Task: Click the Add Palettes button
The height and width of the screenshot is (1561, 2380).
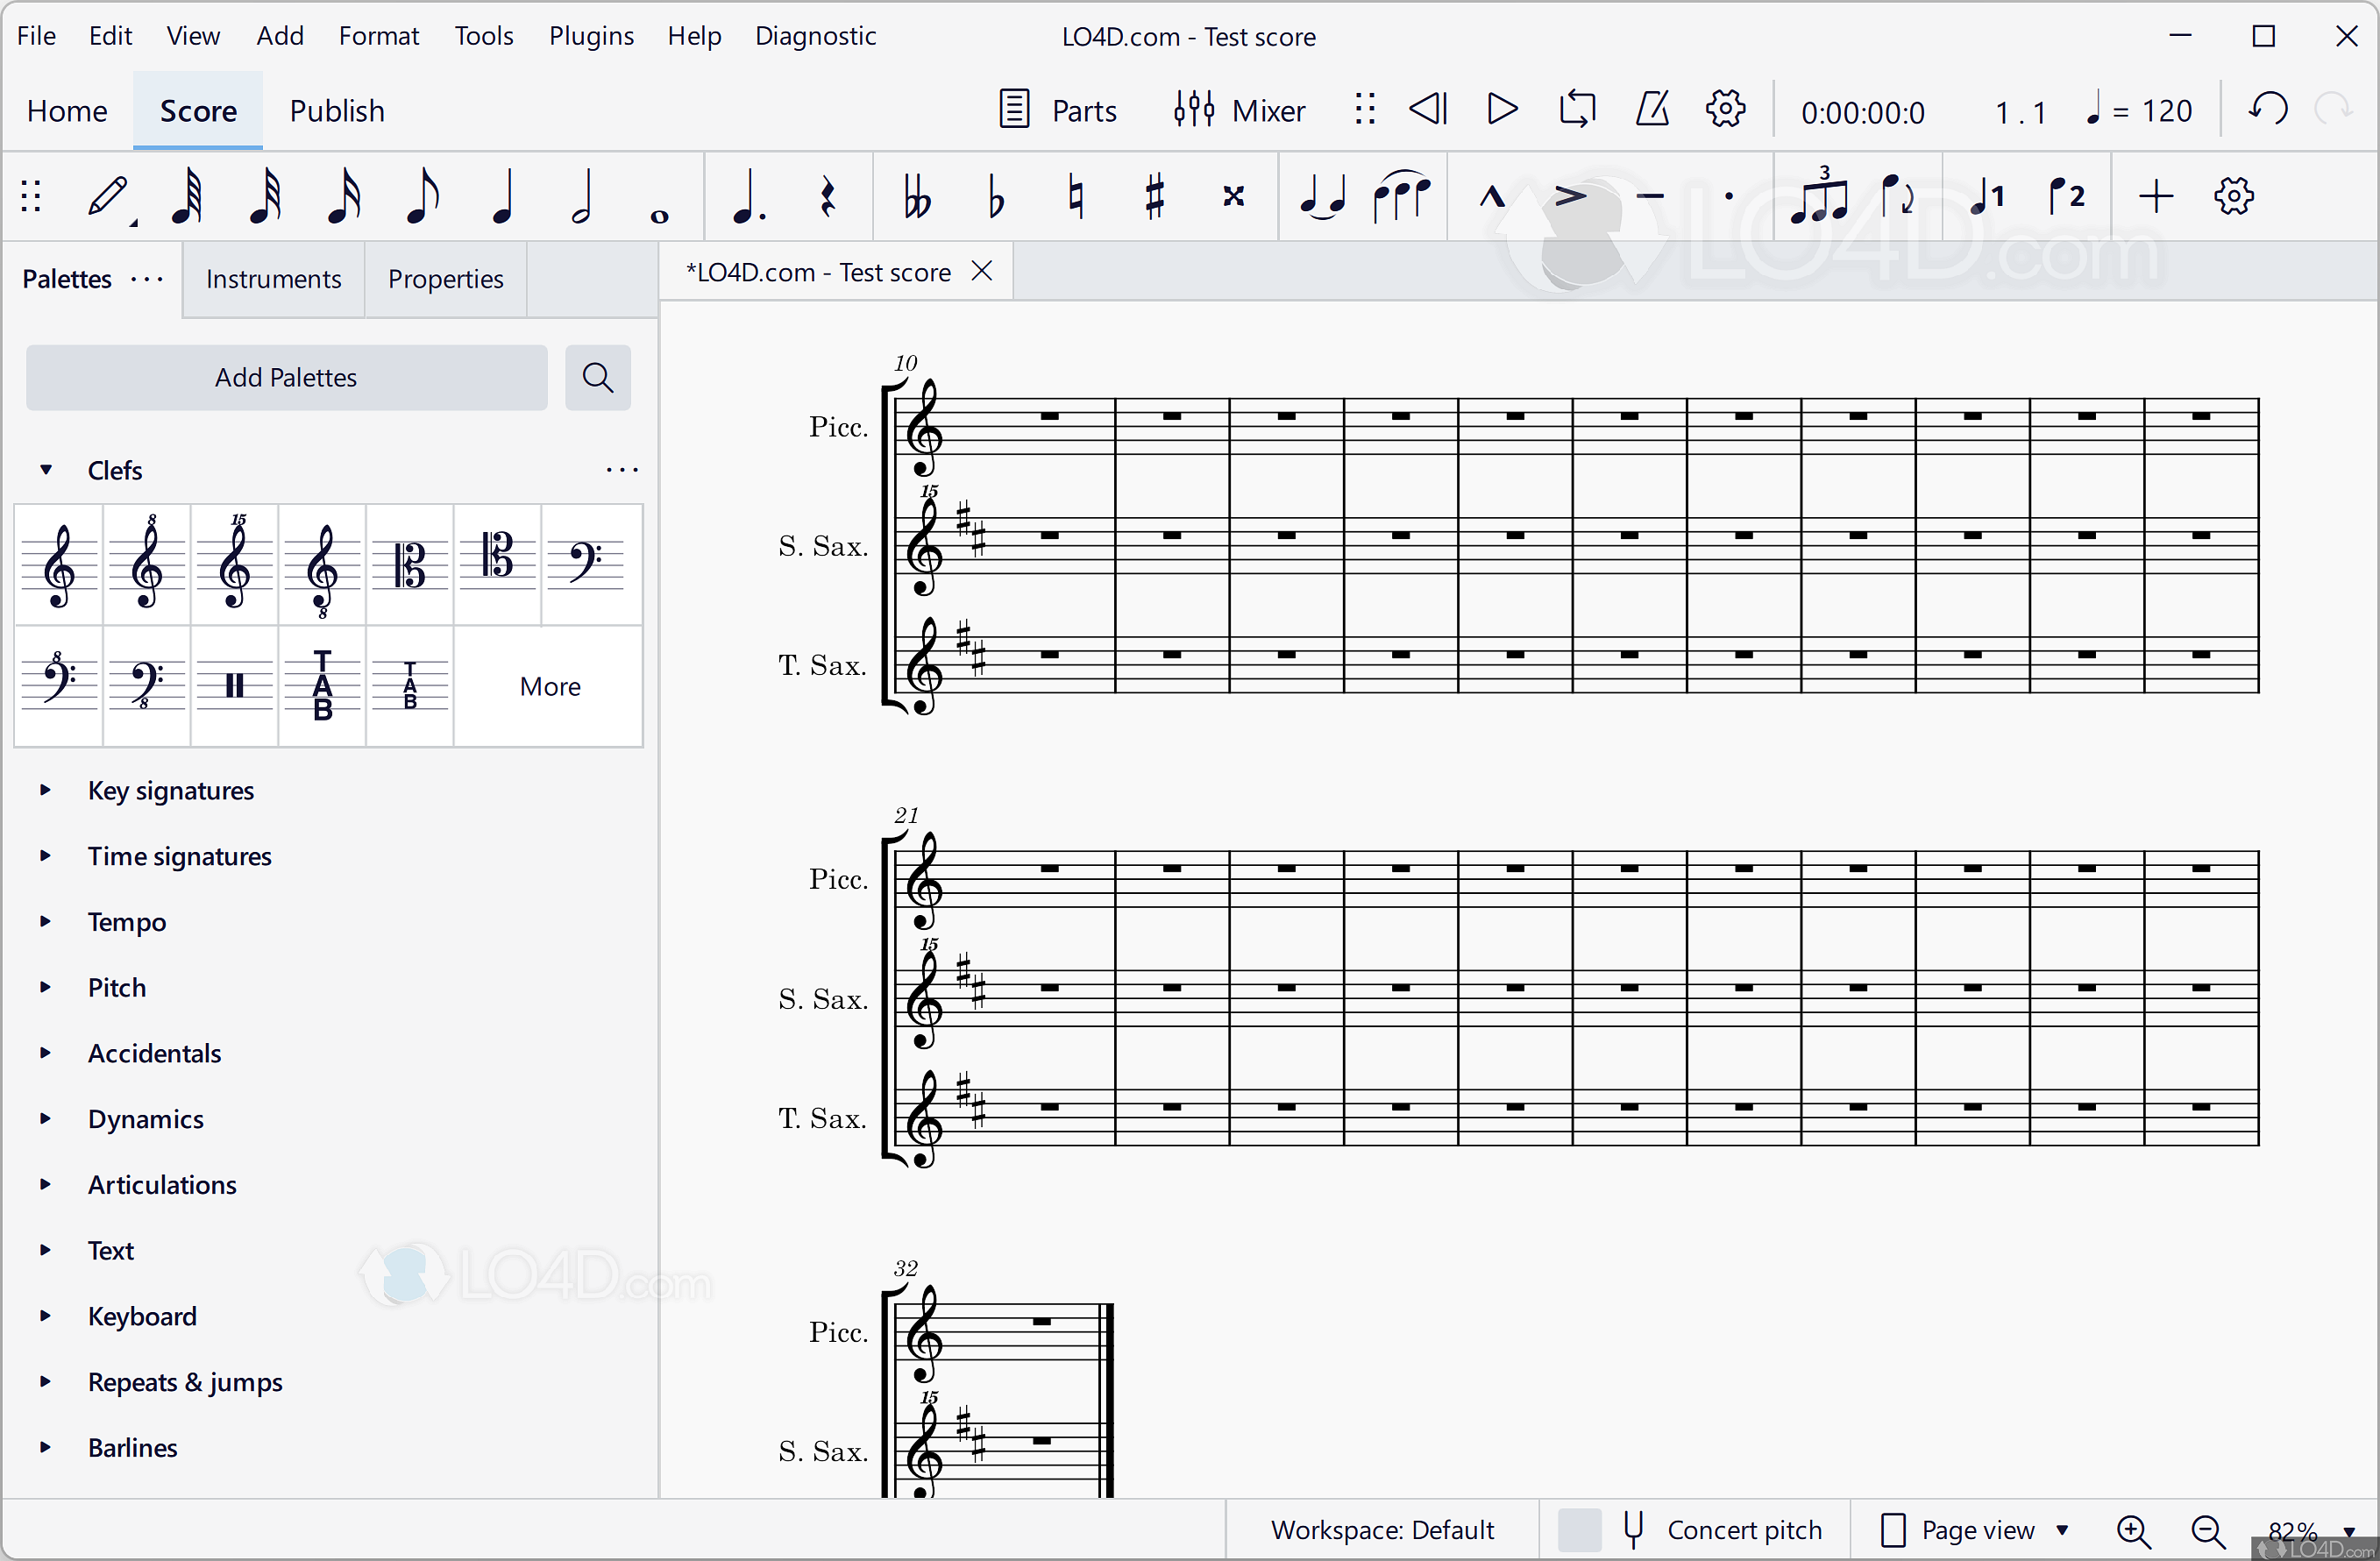Action: coord(285,377)
